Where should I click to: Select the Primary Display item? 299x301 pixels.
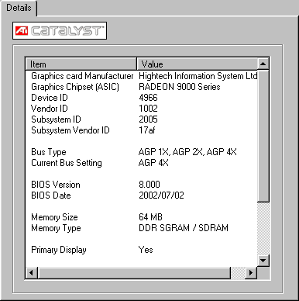click(x=59, y=250)
